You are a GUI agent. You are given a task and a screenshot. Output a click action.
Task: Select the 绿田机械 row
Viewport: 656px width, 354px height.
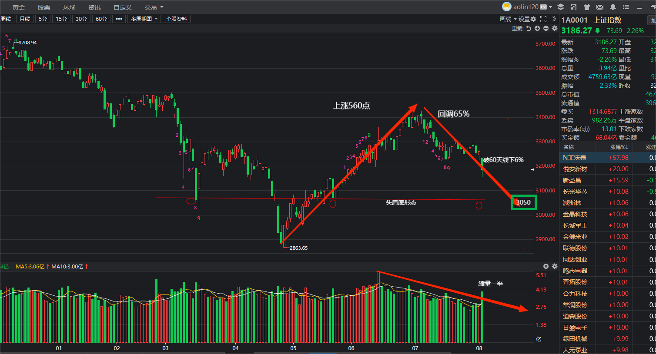click(x=608, y=339)
